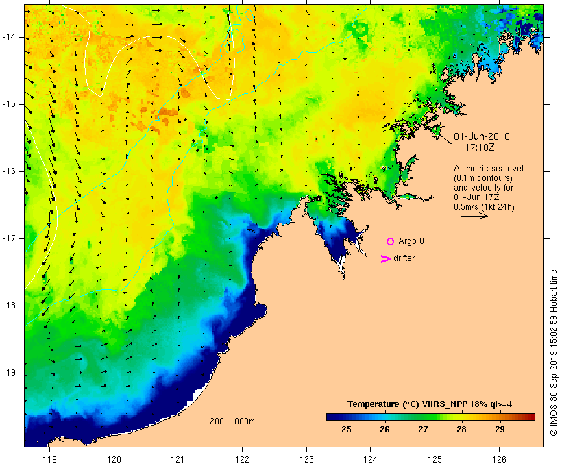
Task: Click the 'and velocity for' caption line
Action: click(483, 188)
